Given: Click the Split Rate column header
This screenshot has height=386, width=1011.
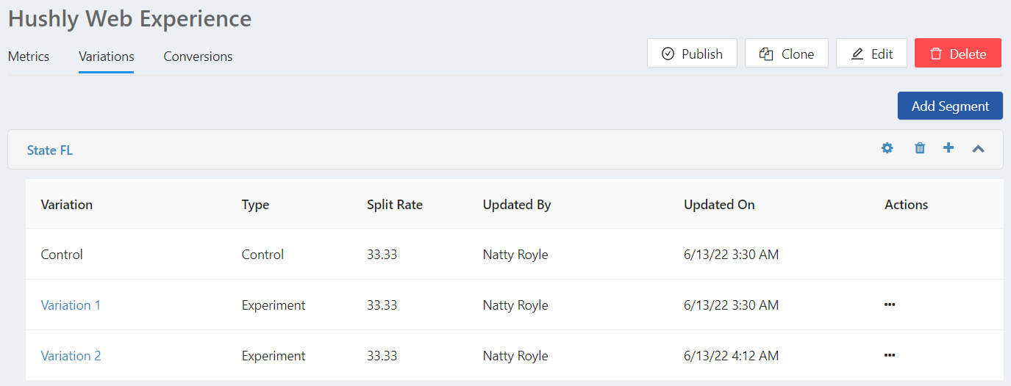Looking at the screenshot, I should (395, 205).
